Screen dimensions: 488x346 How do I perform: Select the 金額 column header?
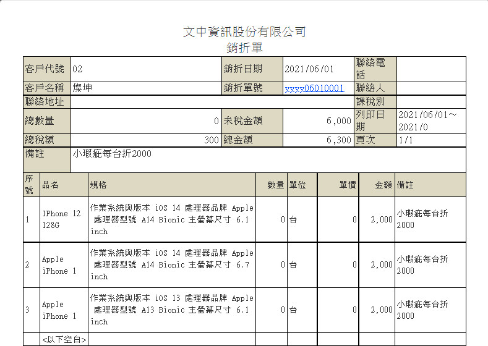pos(383,185)
